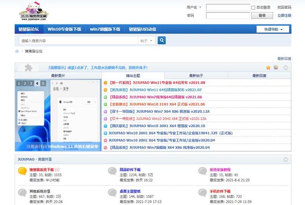Click the magnifier search button
The height and width of the screenshot is (205, 305).
[x=162, y=40]
